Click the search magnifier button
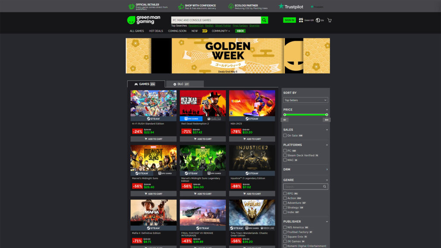441x248 pixels. (264, 20)
